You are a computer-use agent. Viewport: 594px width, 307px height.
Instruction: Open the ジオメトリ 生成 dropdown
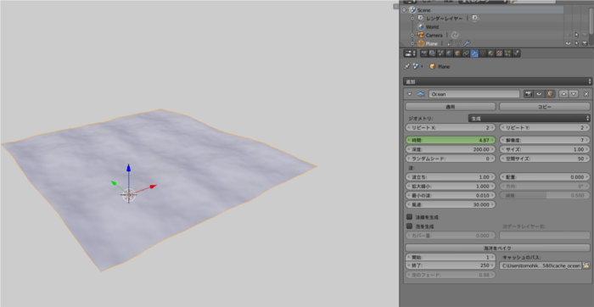pos(530,118)
